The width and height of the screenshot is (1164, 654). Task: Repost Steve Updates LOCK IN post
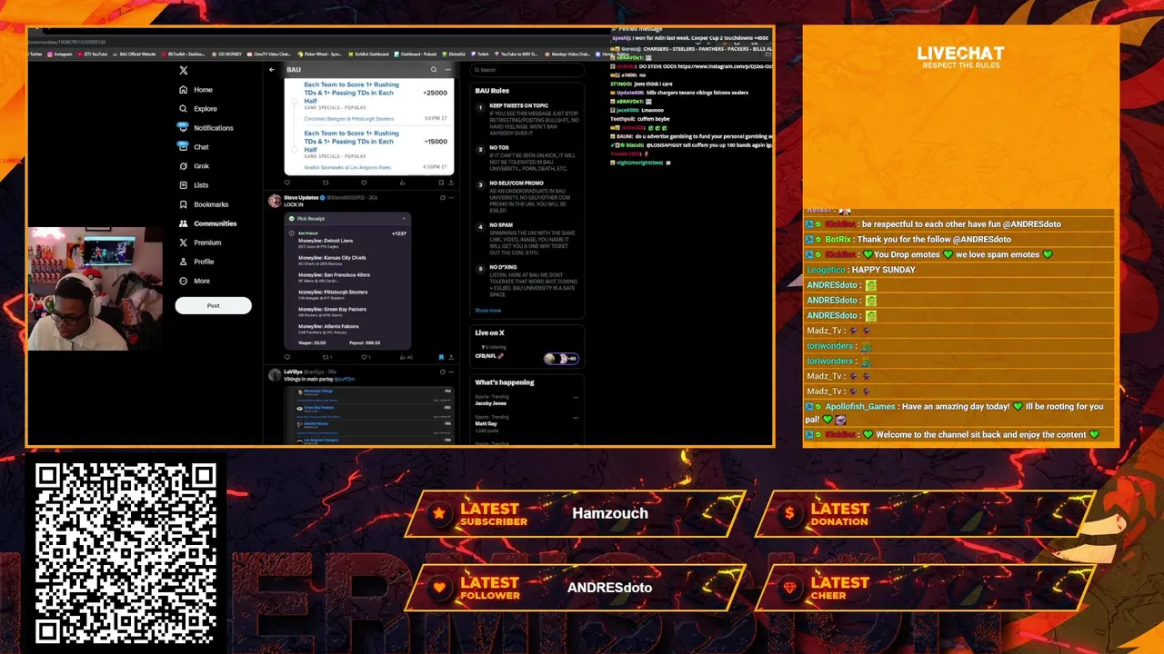[326, 357]
